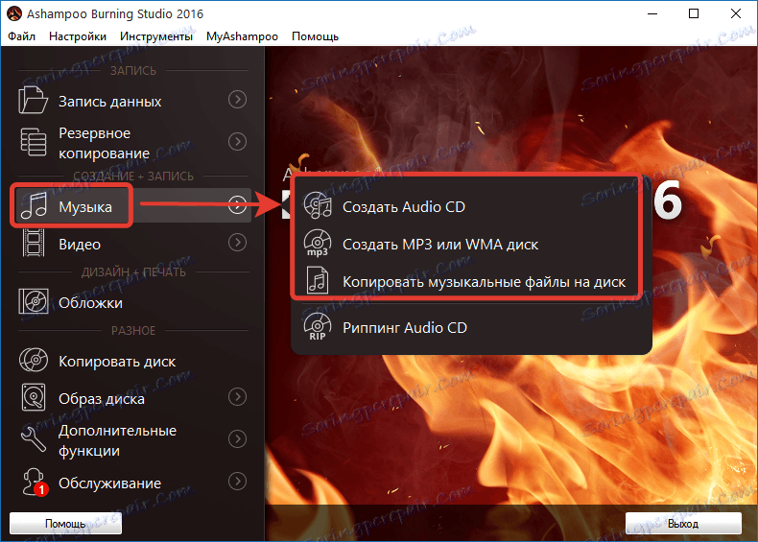The width and height of the screenshot is (758, 542).
Task: Click the Помощь button at bottom left
Action: [x=65, y=523]
